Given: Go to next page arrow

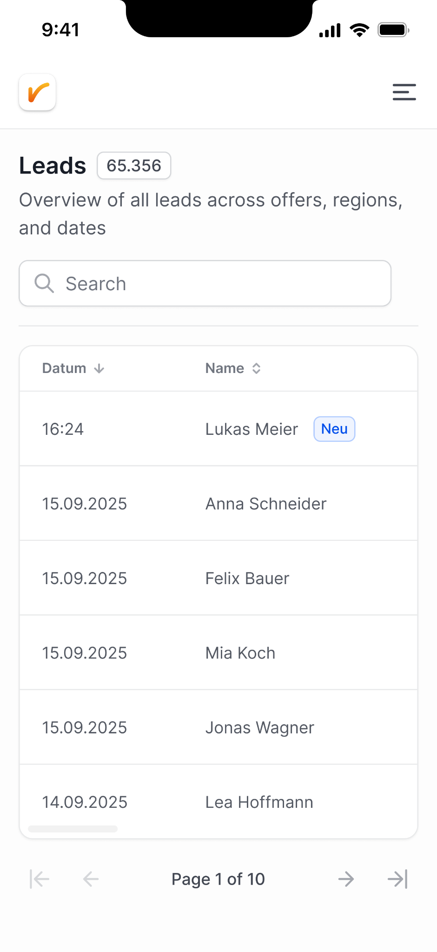Looking at the screenshot, I should [x=346, y=879].
